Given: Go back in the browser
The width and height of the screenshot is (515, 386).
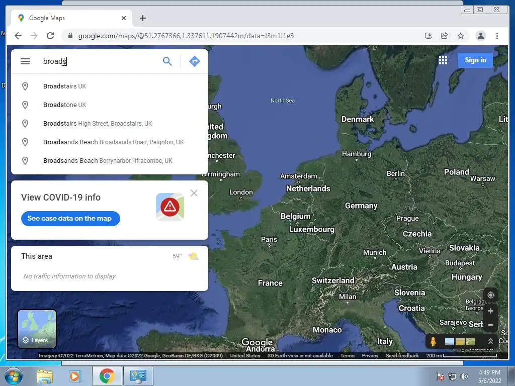Looking at the screenshot, I should point(18,36).
